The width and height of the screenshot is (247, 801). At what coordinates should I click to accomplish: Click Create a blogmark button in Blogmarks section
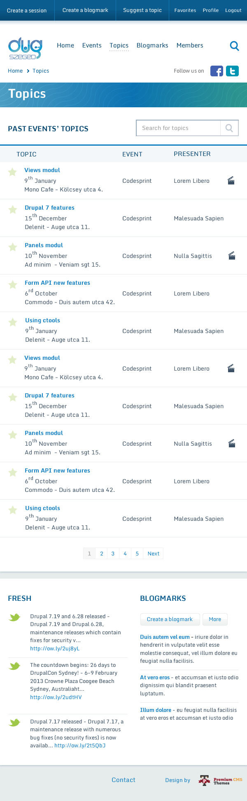coord(170,619)
